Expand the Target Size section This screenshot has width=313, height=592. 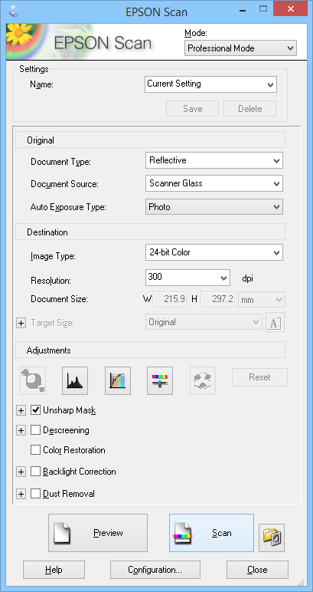tap(21, 323)
